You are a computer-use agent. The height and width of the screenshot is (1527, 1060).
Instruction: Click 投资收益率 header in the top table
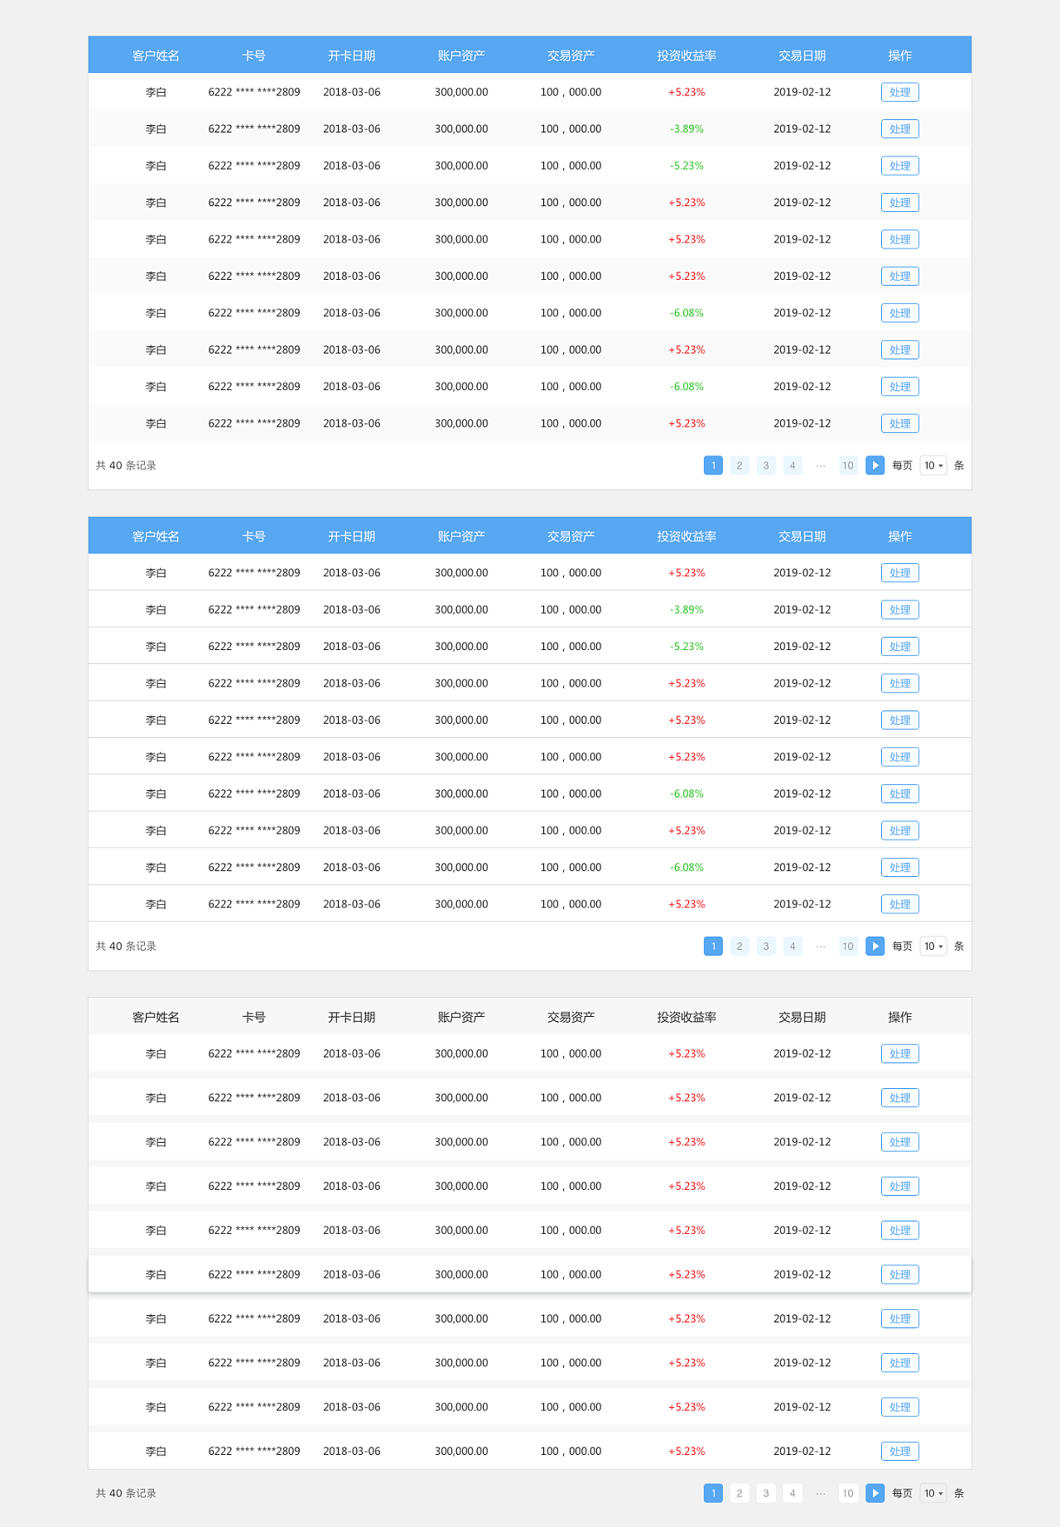(687, 55)
